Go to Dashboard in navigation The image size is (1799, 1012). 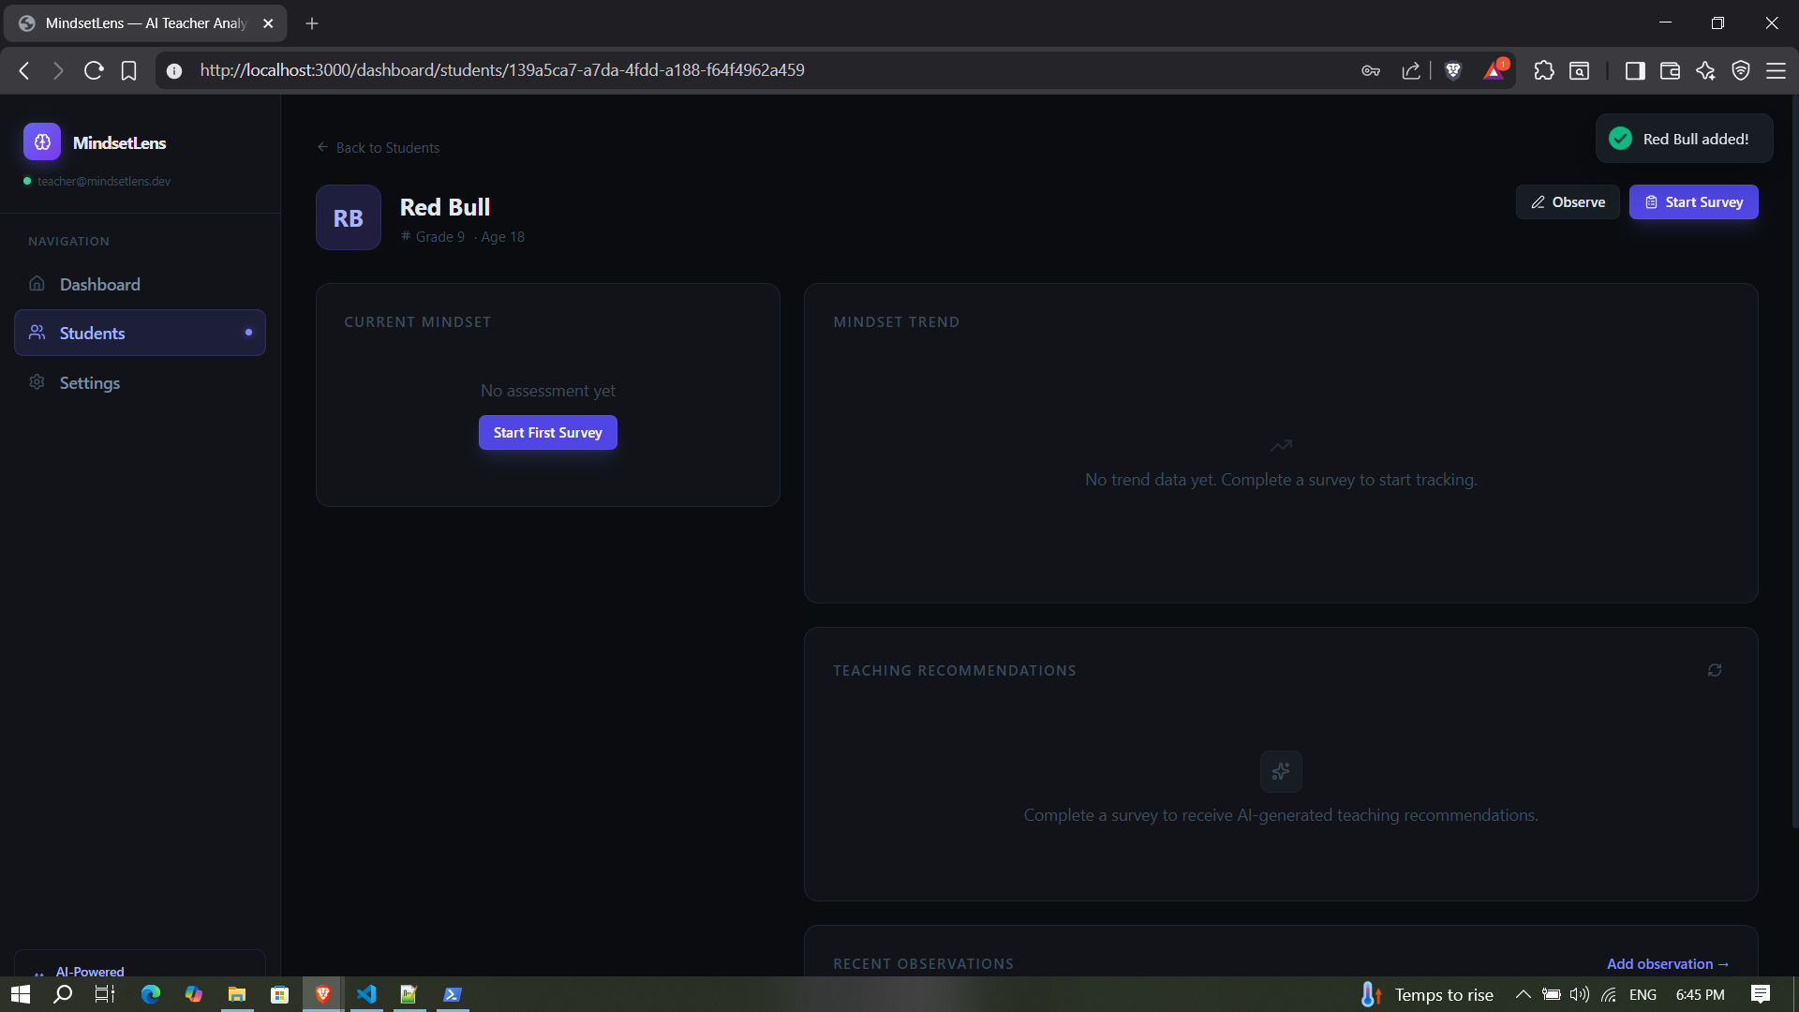pos(99,284)
